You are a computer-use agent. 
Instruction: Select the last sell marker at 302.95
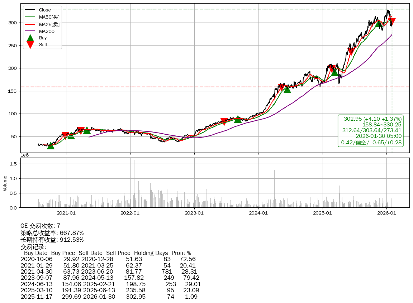(392, 21)
